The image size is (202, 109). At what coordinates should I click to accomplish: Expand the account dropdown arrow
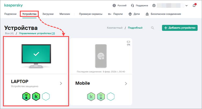[x=186, y=6]
